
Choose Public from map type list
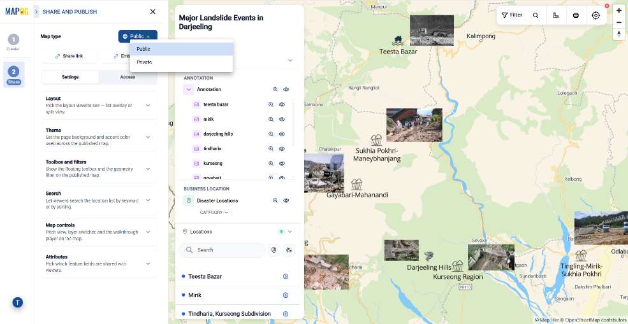point(182,49)
